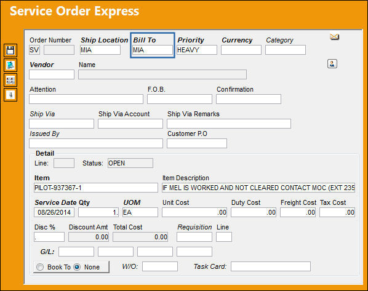Click the Service Order Express title
Viewport: 368px width, 291px height.
tap(74, 11)
